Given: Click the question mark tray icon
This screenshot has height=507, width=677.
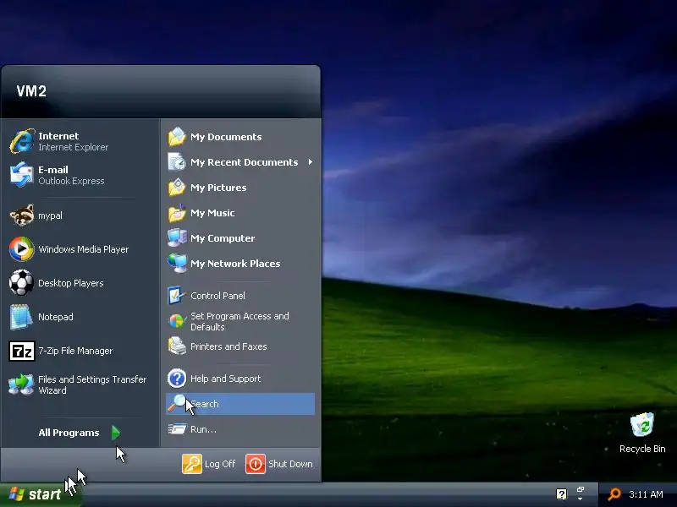Looking at the screenshot, I should (561, 494).
